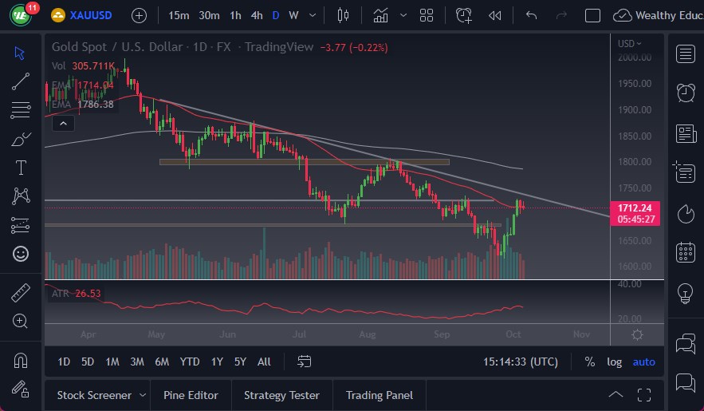704x411 pixels.
Task: Select the Trend Line drawing tool
Action: point(21,81)
